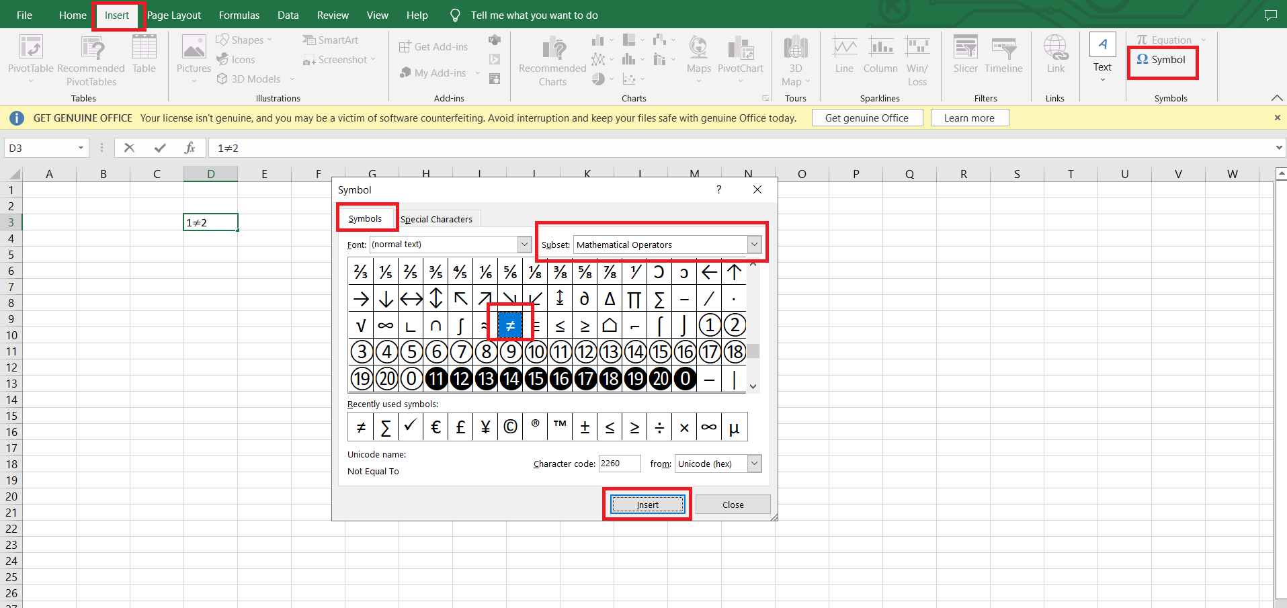Insert a Line sparkline
Screen dimensions: 1287x608
point(844,54)
